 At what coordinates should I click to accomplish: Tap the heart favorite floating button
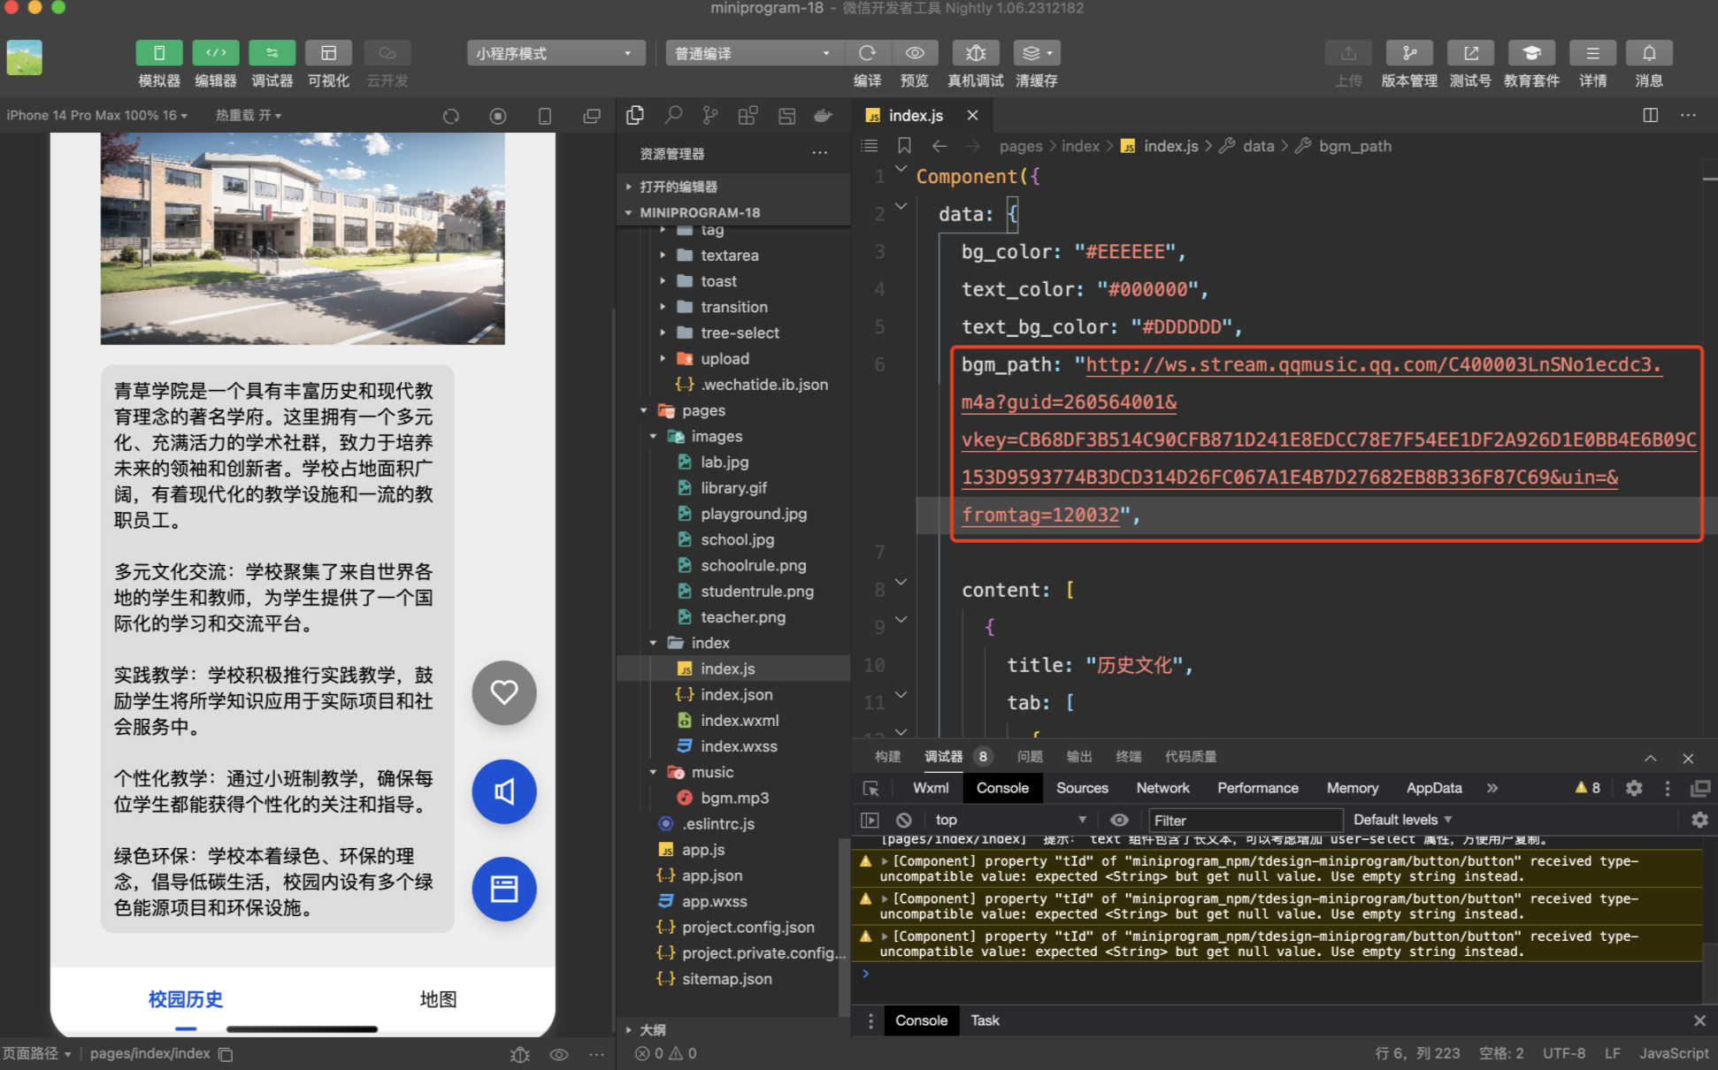[x=504, y=692]
